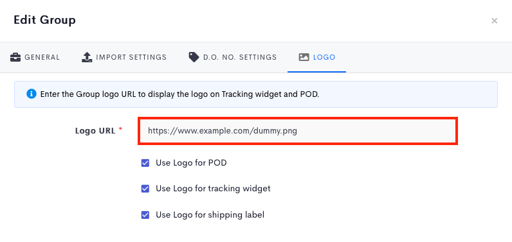The image size is (512, 242).
Task: Uncheck the Use Logo for POD checkbox
Action: (145, 163)
